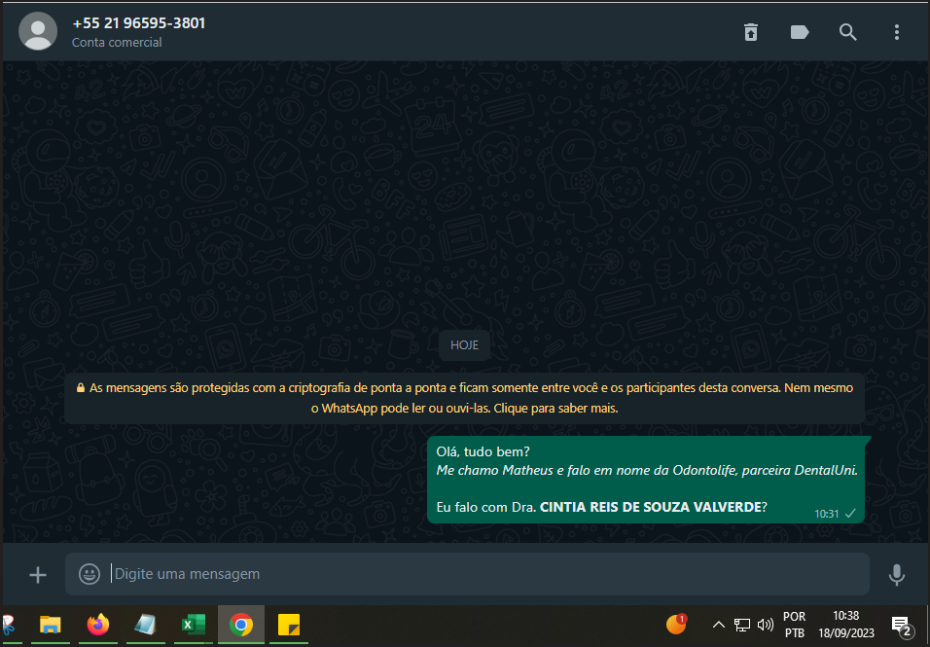Click the bold name CINTIA REIS DE SOUZA VALVERDE
The width and height of the screenshot is (930, 647).
tap(650, 507)
